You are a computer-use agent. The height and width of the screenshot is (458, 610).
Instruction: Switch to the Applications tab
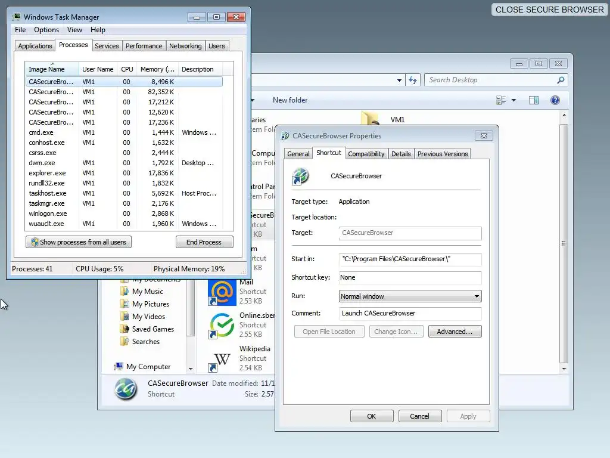tap(35, 46)
